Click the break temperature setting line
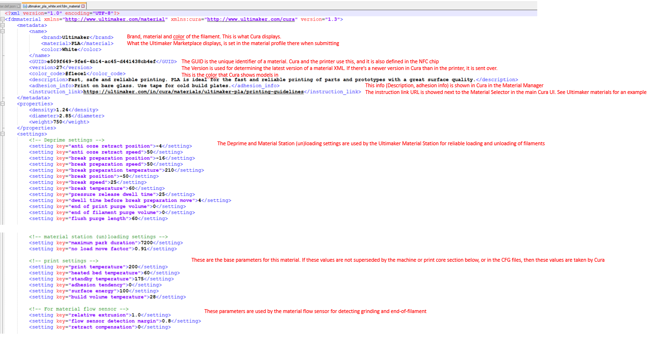 [x=96, y=188]
